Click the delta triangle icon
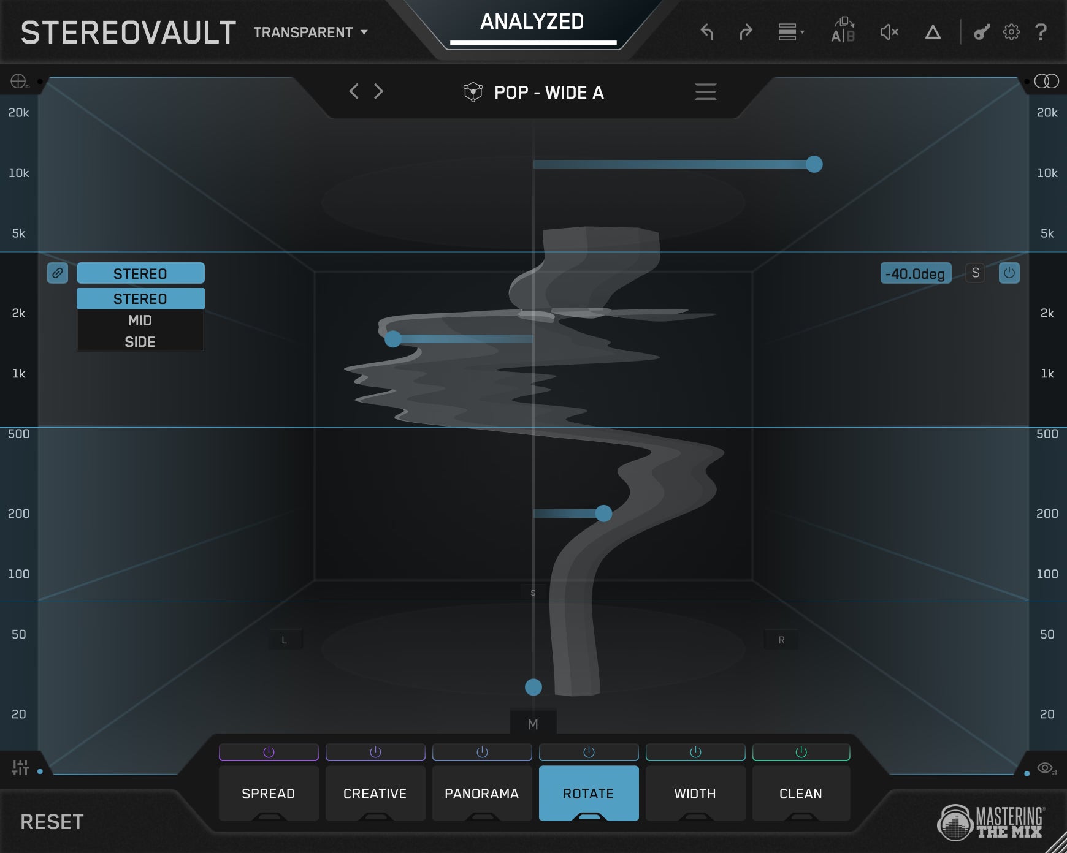The image size is (1067, 853). click(x=933, y=32)
